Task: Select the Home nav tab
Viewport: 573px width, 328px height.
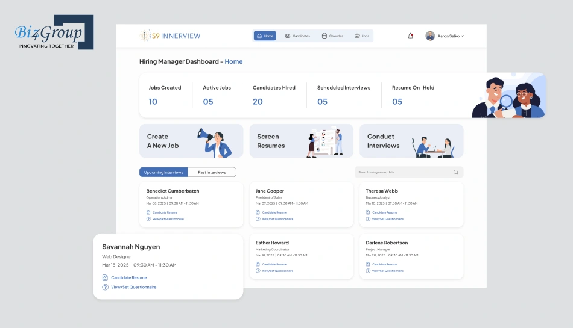Action: (265, 36)
